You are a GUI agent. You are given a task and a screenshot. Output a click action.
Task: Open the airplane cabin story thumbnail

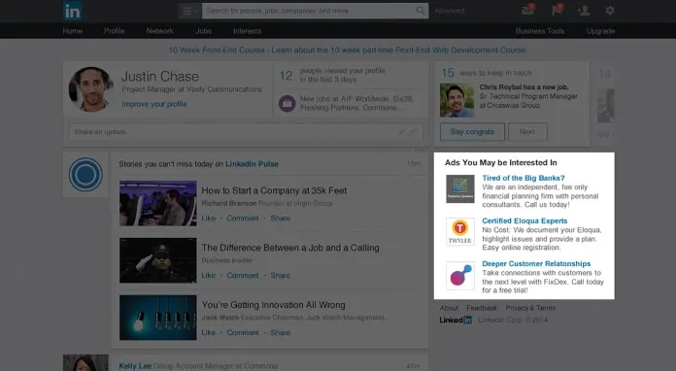(157, 203)
